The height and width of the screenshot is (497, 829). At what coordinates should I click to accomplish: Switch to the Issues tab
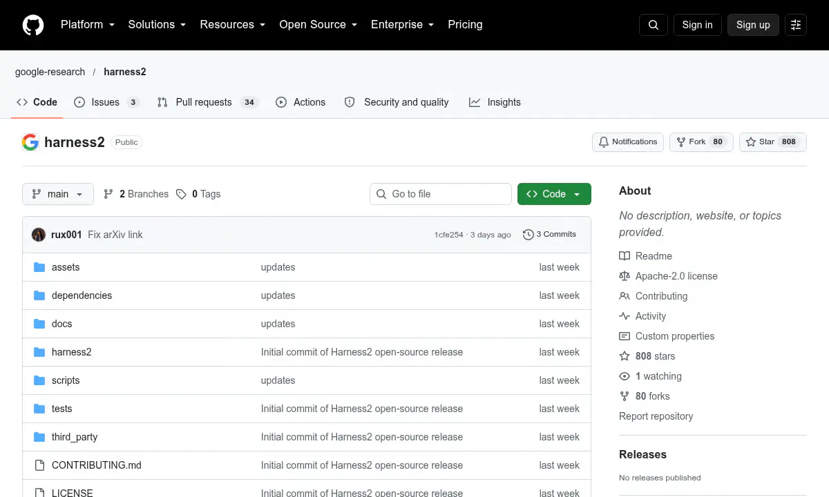pos(106,102)
